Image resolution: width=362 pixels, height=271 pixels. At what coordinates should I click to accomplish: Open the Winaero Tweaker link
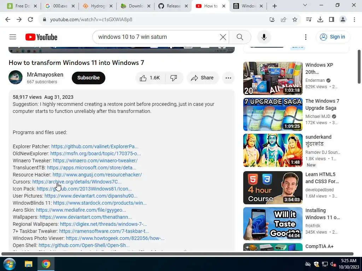(x=95, y=161)
